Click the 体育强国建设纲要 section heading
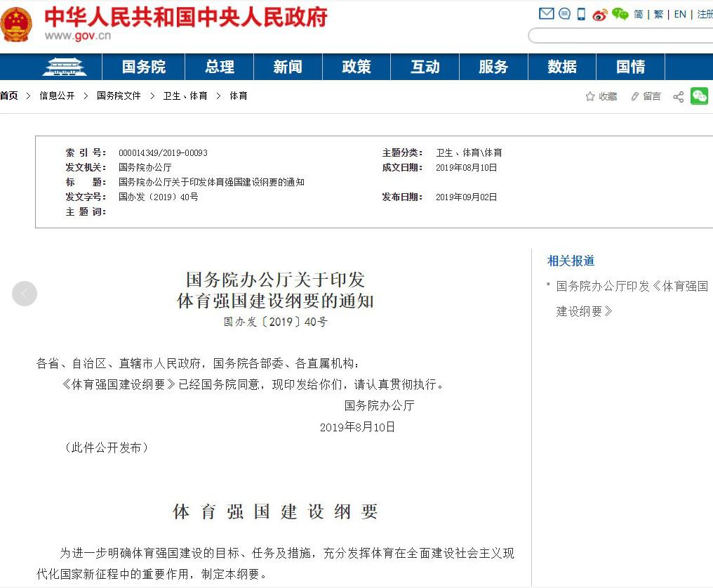713x588 pixels. click(275, 511)
